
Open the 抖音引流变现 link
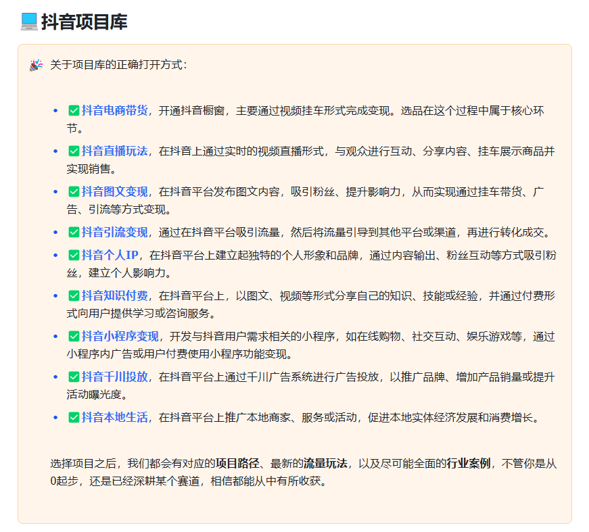114,232
